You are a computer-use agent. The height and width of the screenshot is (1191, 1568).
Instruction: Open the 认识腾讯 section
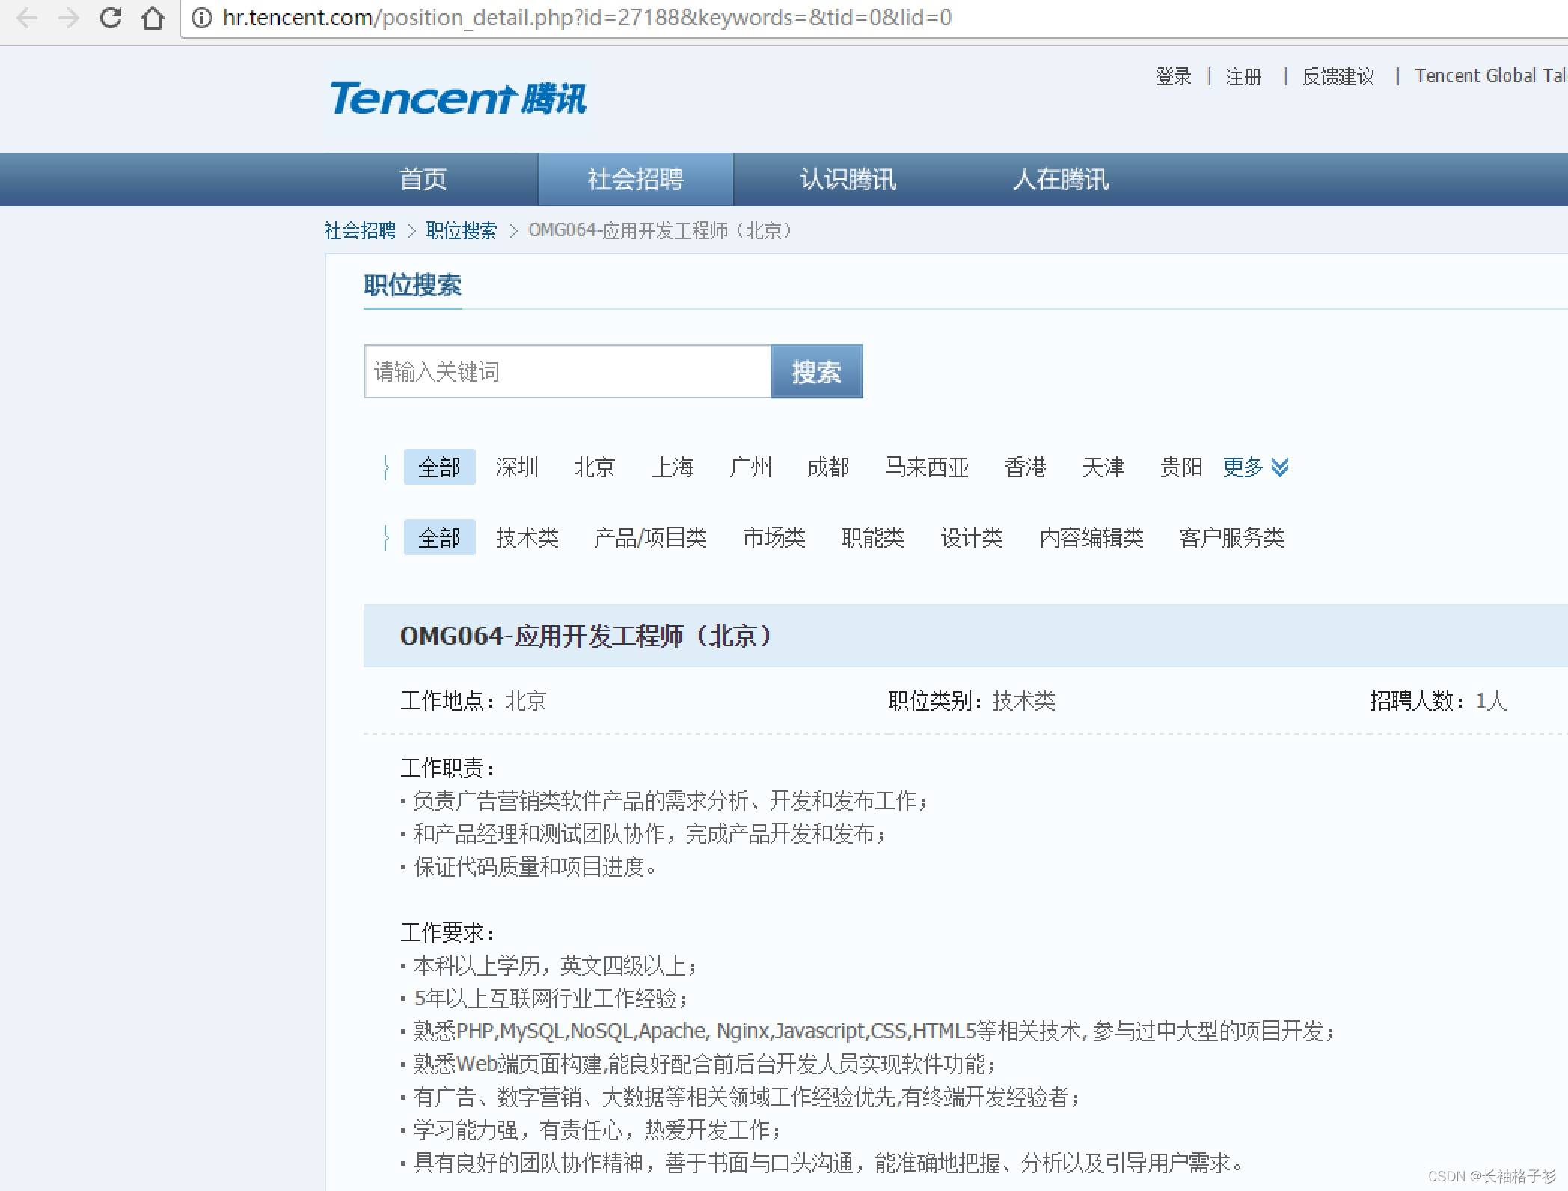click(848, 179)
